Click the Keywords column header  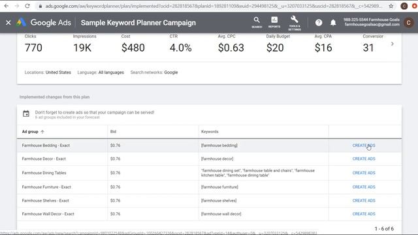(x=210, y=132)
